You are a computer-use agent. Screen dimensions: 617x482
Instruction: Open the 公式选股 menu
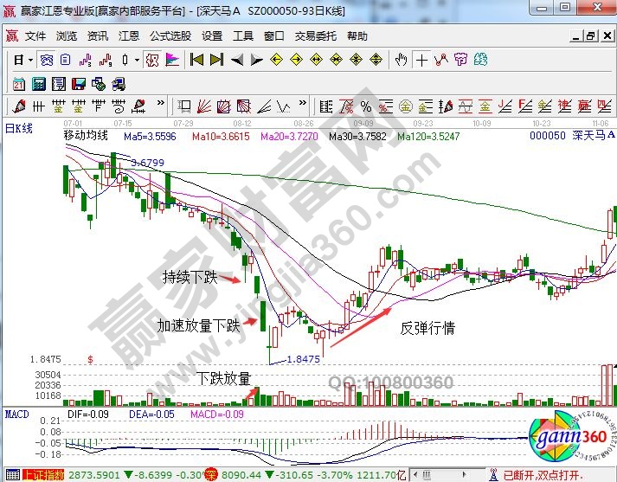(170, 36)
